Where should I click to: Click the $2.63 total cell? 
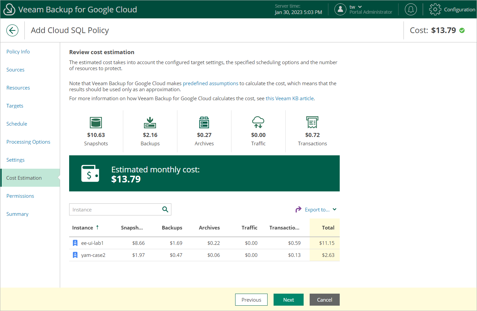(328, 255)
